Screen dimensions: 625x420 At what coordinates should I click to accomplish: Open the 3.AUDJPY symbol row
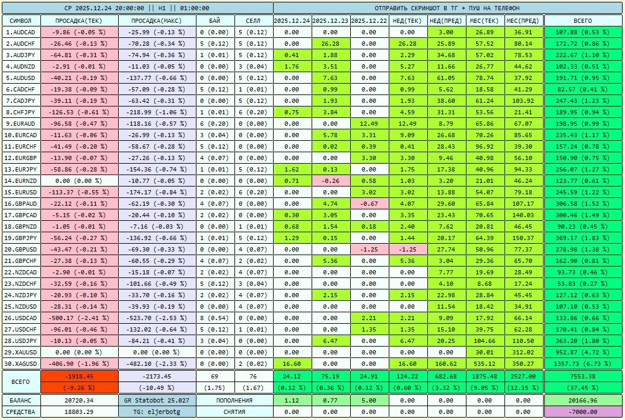point(20,55)
